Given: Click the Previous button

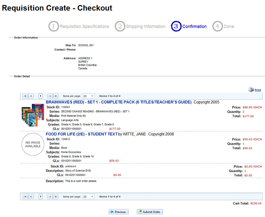Looking at the screenshot, I should pos(118,212).
